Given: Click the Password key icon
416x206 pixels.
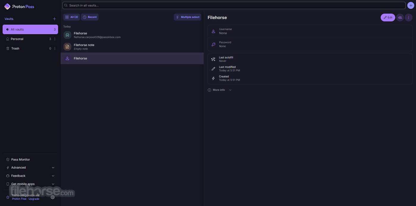Looking at the screenshot, I should point(213,44).
